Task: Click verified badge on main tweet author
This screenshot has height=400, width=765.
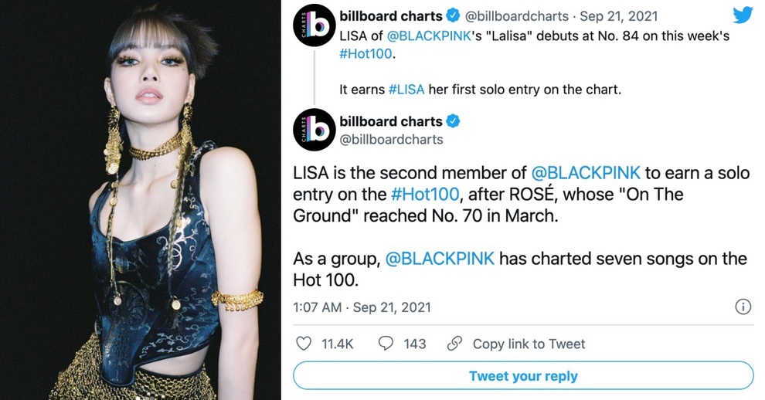Action: tap(454, 121)
